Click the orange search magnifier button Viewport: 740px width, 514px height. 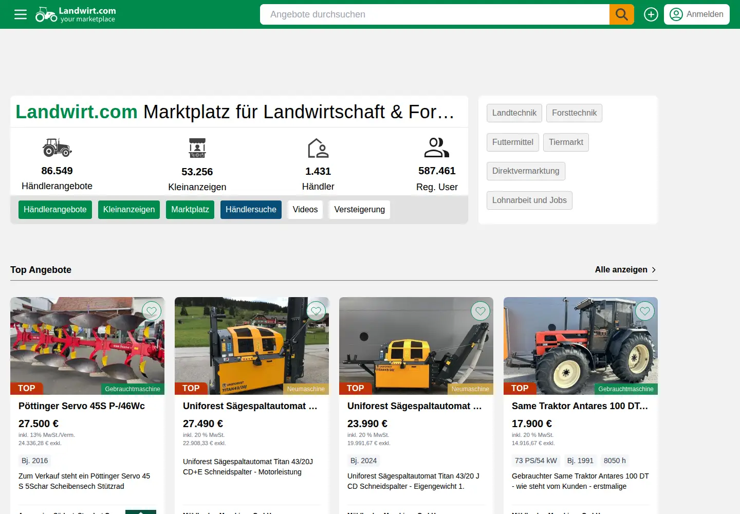pyautogui.click(x=622, y=14)
